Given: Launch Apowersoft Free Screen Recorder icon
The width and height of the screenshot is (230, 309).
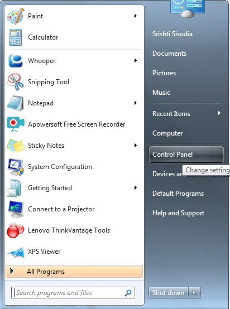Looking at the screenshot, I should [x=16, y=124].
